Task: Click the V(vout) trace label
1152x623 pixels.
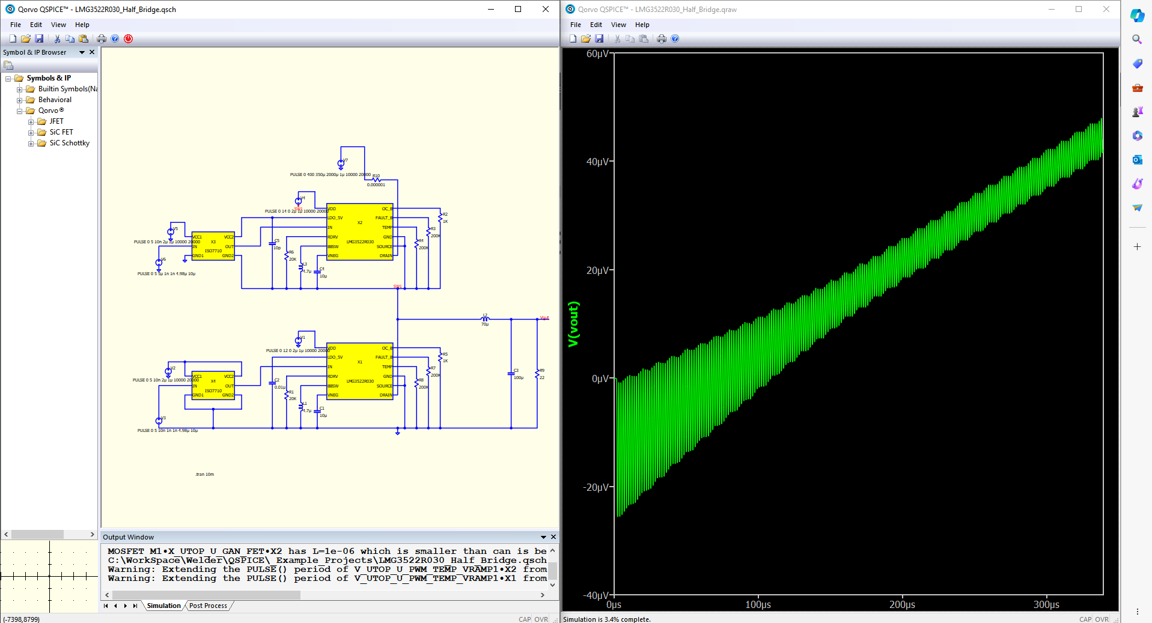Action: coord(574,324)
